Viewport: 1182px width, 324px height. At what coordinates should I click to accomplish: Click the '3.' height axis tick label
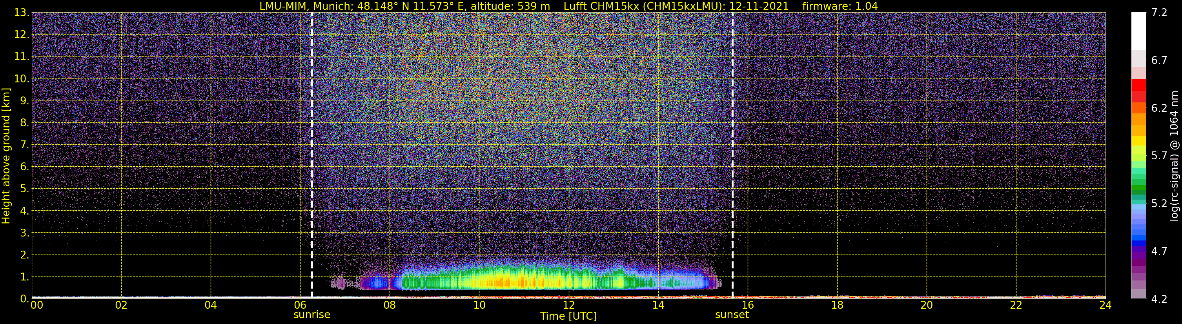pyautogui.click(x=25, y=233)
